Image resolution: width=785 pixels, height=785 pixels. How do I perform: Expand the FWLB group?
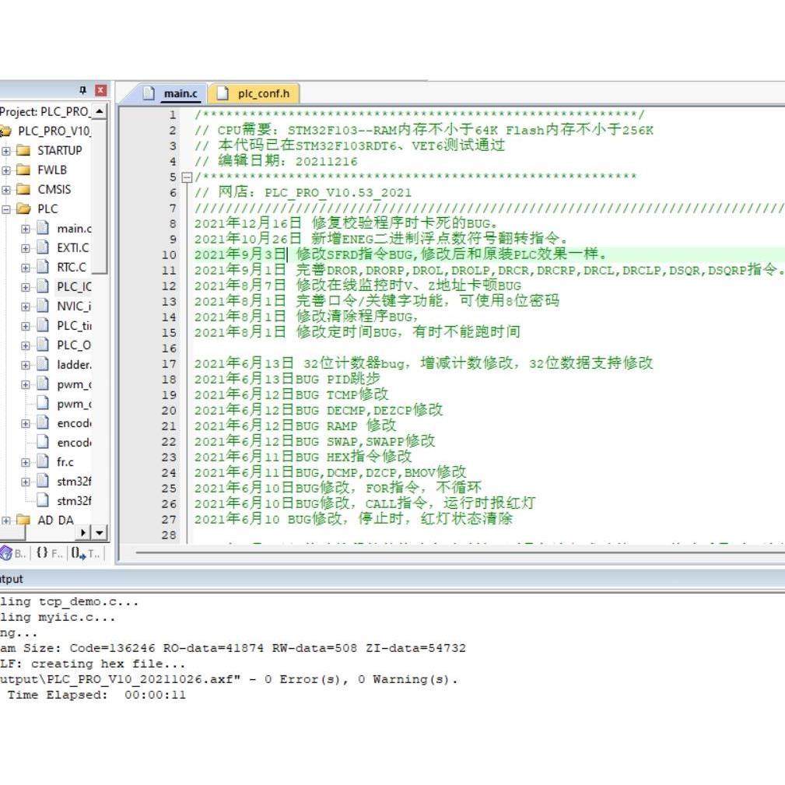tap(6, 170)
